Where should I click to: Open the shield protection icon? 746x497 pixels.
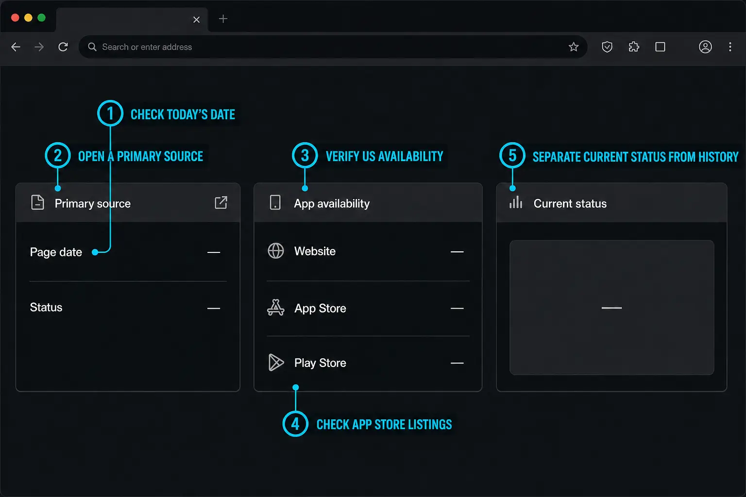(607, 47)
